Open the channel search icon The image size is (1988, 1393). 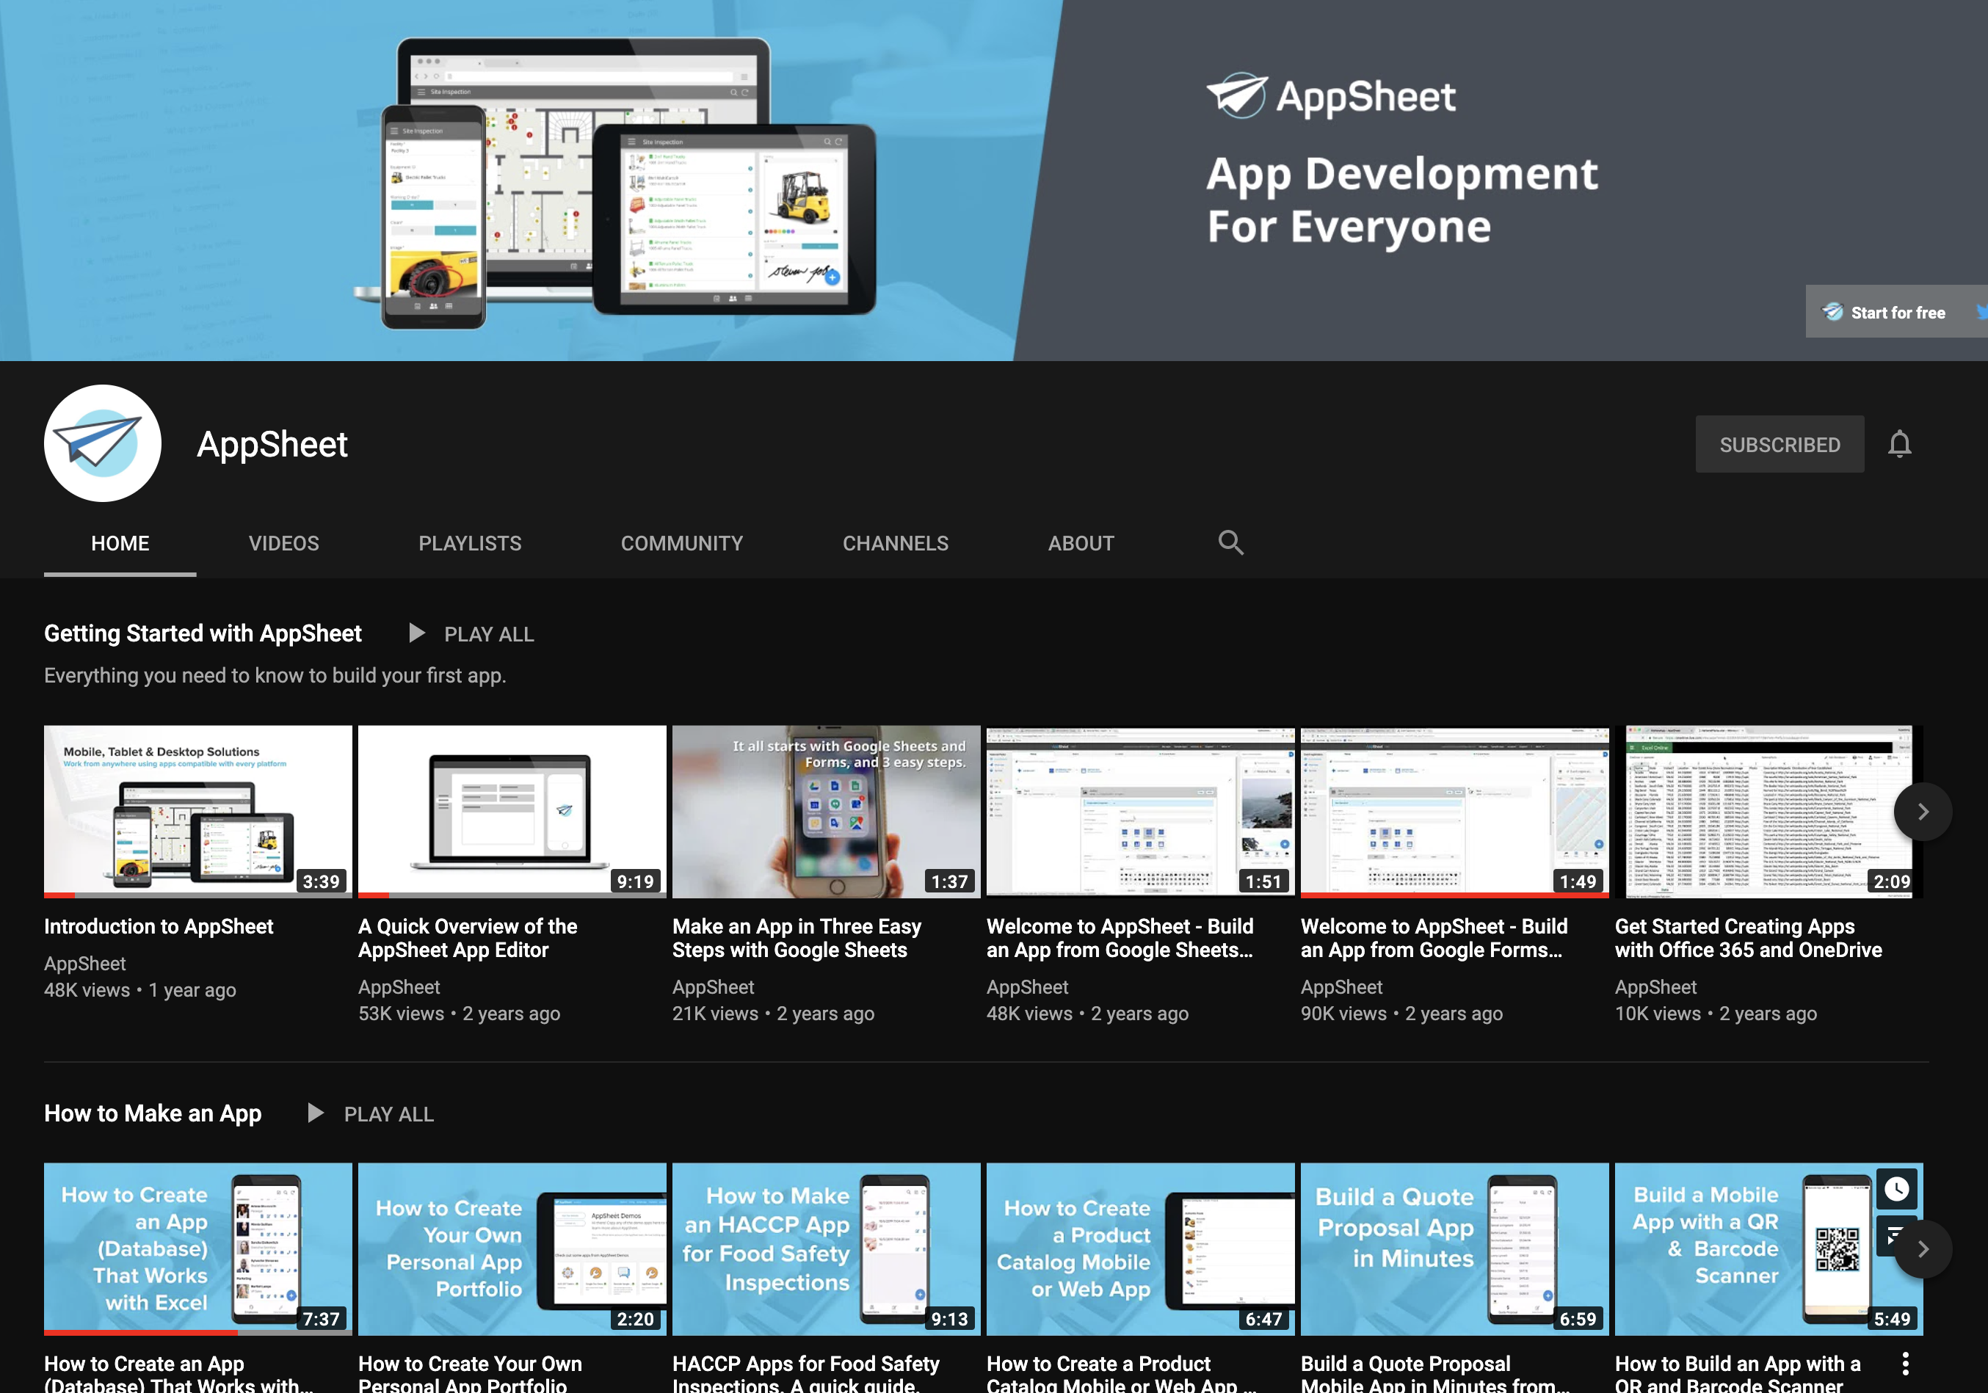click(1231, 543)
